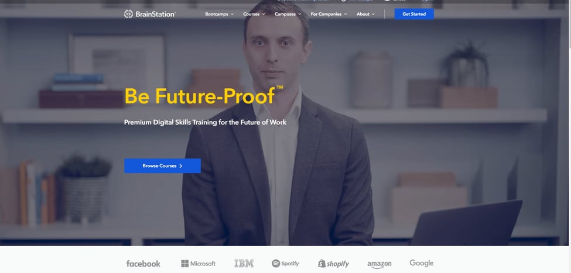Click the Google logo

point(421,263)
